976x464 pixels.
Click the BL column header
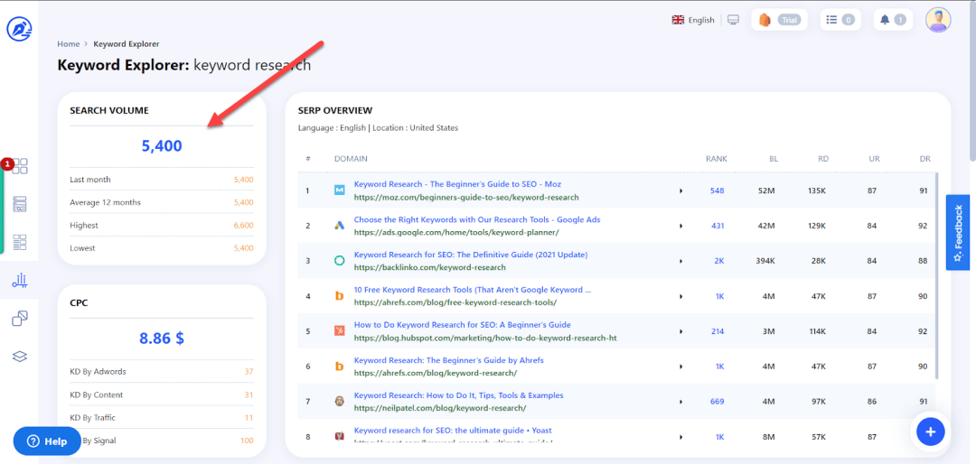[774, 159]
